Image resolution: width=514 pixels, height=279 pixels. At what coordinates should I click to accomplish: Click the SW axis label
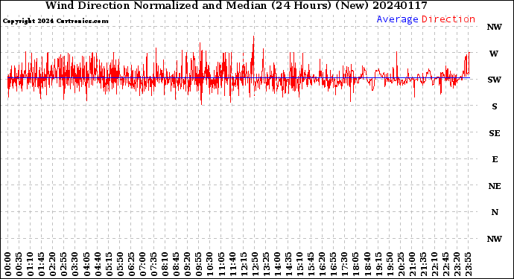(x=495, y=80)
